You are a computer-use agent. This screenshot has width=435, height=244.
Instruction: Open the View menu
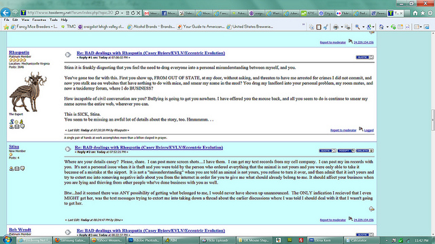pos(25,20)
